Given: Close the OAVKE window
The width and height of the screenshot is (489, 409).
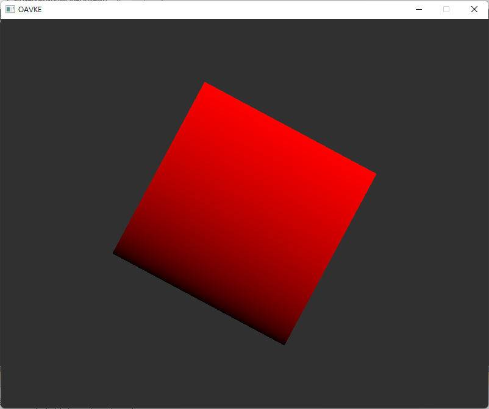Looking at the screenshot, I should [474, 9].
